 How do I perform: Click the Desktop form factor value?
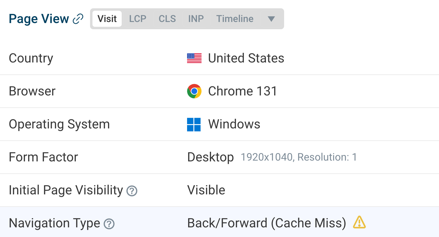click(210, 157)
